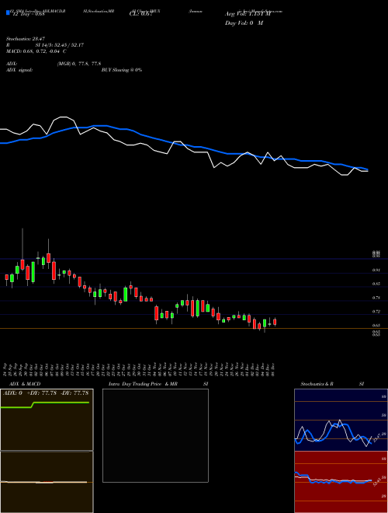Click the RSI 14/5 value '52.45 / 52.17'
The height and width of the screenshot is (513, 388).
click(x=68, y=45)
